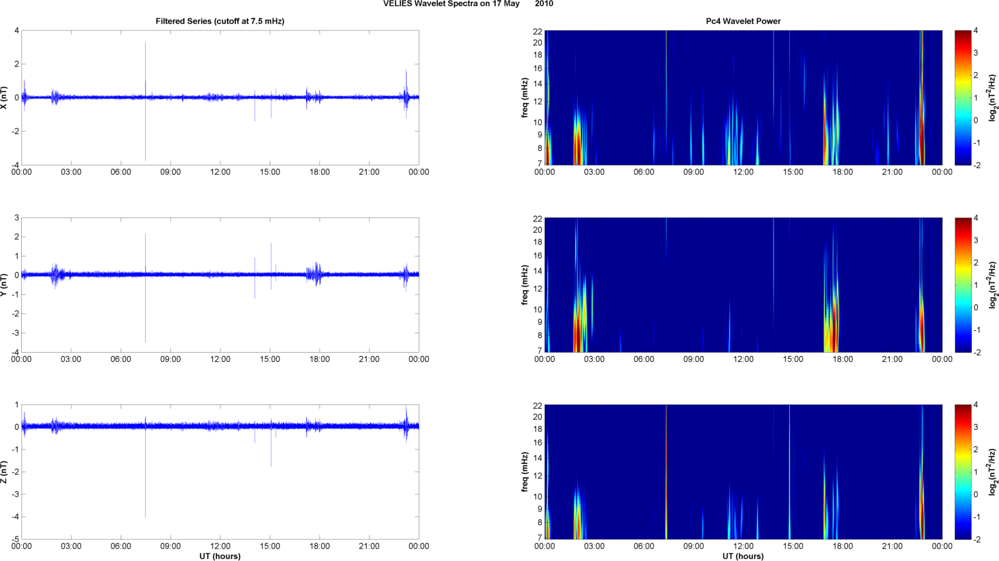Image resolution: width=999 pixels, height=561 pixels.
Task: Click UT (hours) label under bottom spectrogram
Action: point(742,556)
